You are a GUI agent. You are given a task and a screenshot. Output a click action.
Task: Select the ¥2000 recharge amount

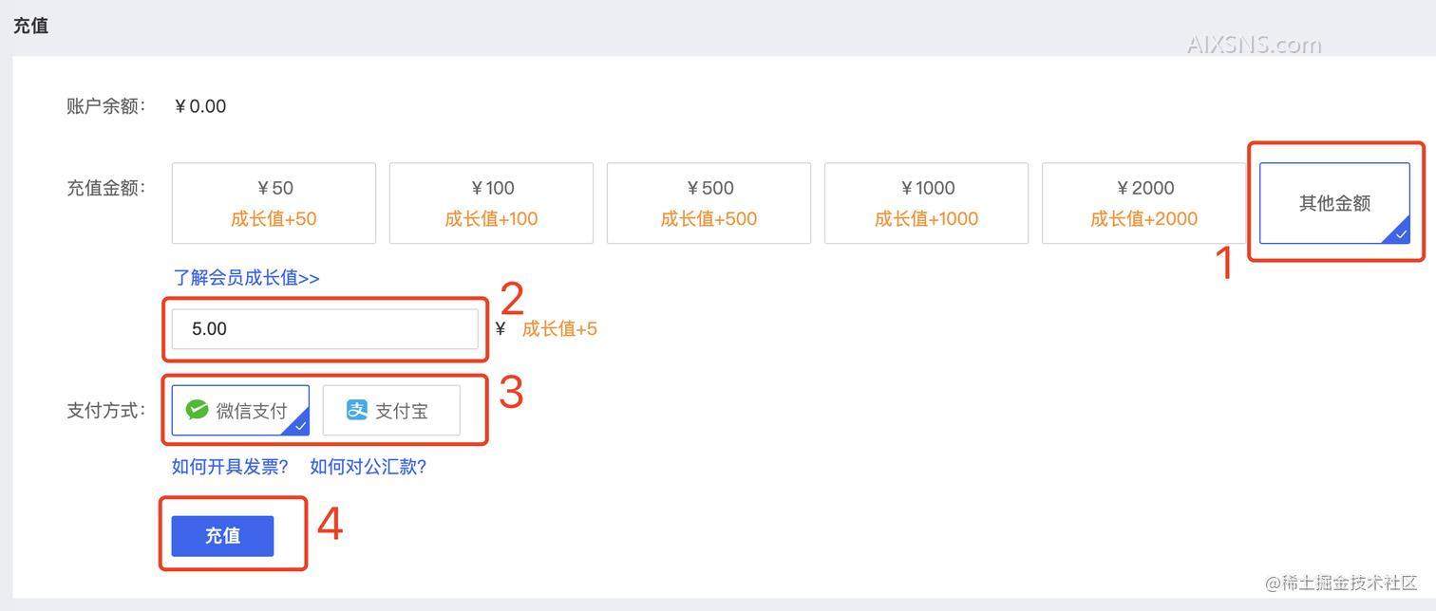1143,202
